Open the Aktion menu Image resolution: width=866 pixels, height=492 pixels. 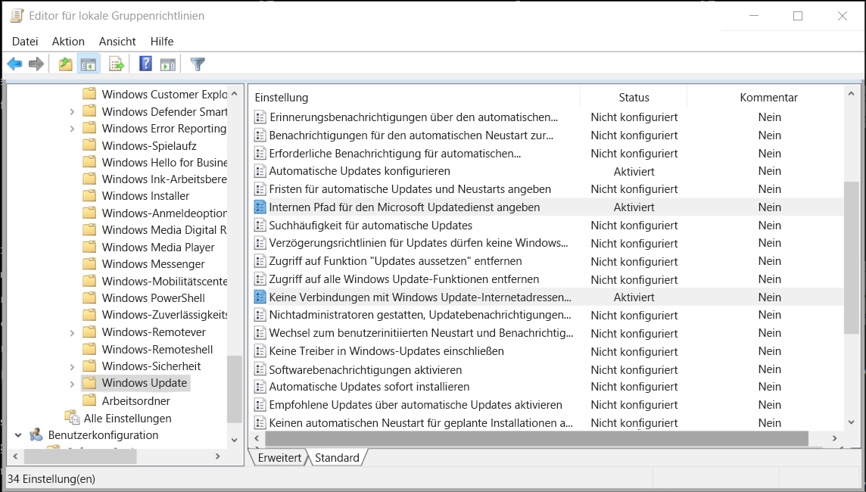67,42
